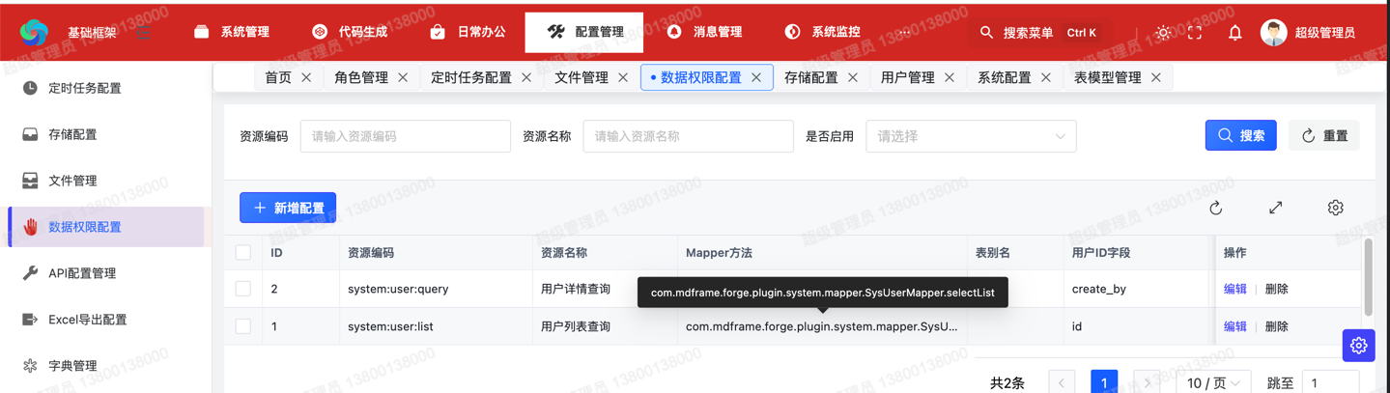Open the 超级管理员 user avatar menu
This screenshot has width=1390, height=393.
(1308, 32)
